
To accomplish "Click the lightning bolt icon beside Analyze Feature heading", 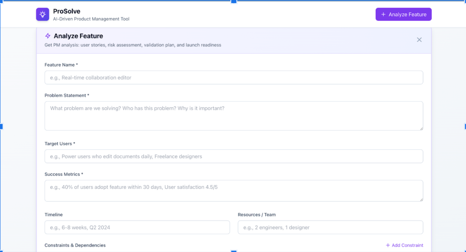I will [x=48, y=36].
